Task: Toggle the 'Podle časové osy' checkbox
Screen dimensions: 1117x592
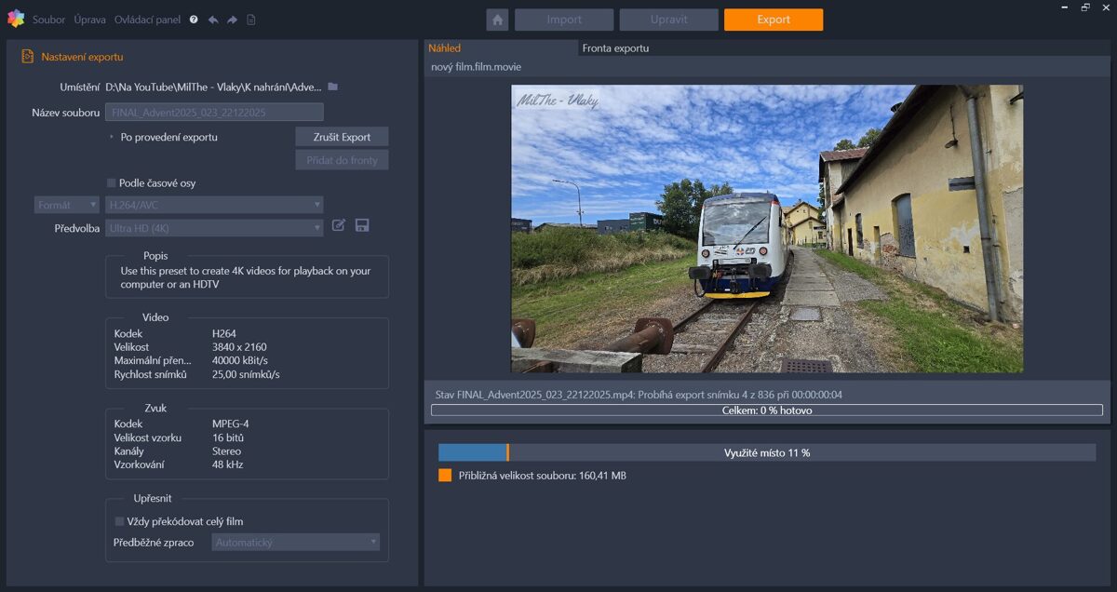Action: 112,183
